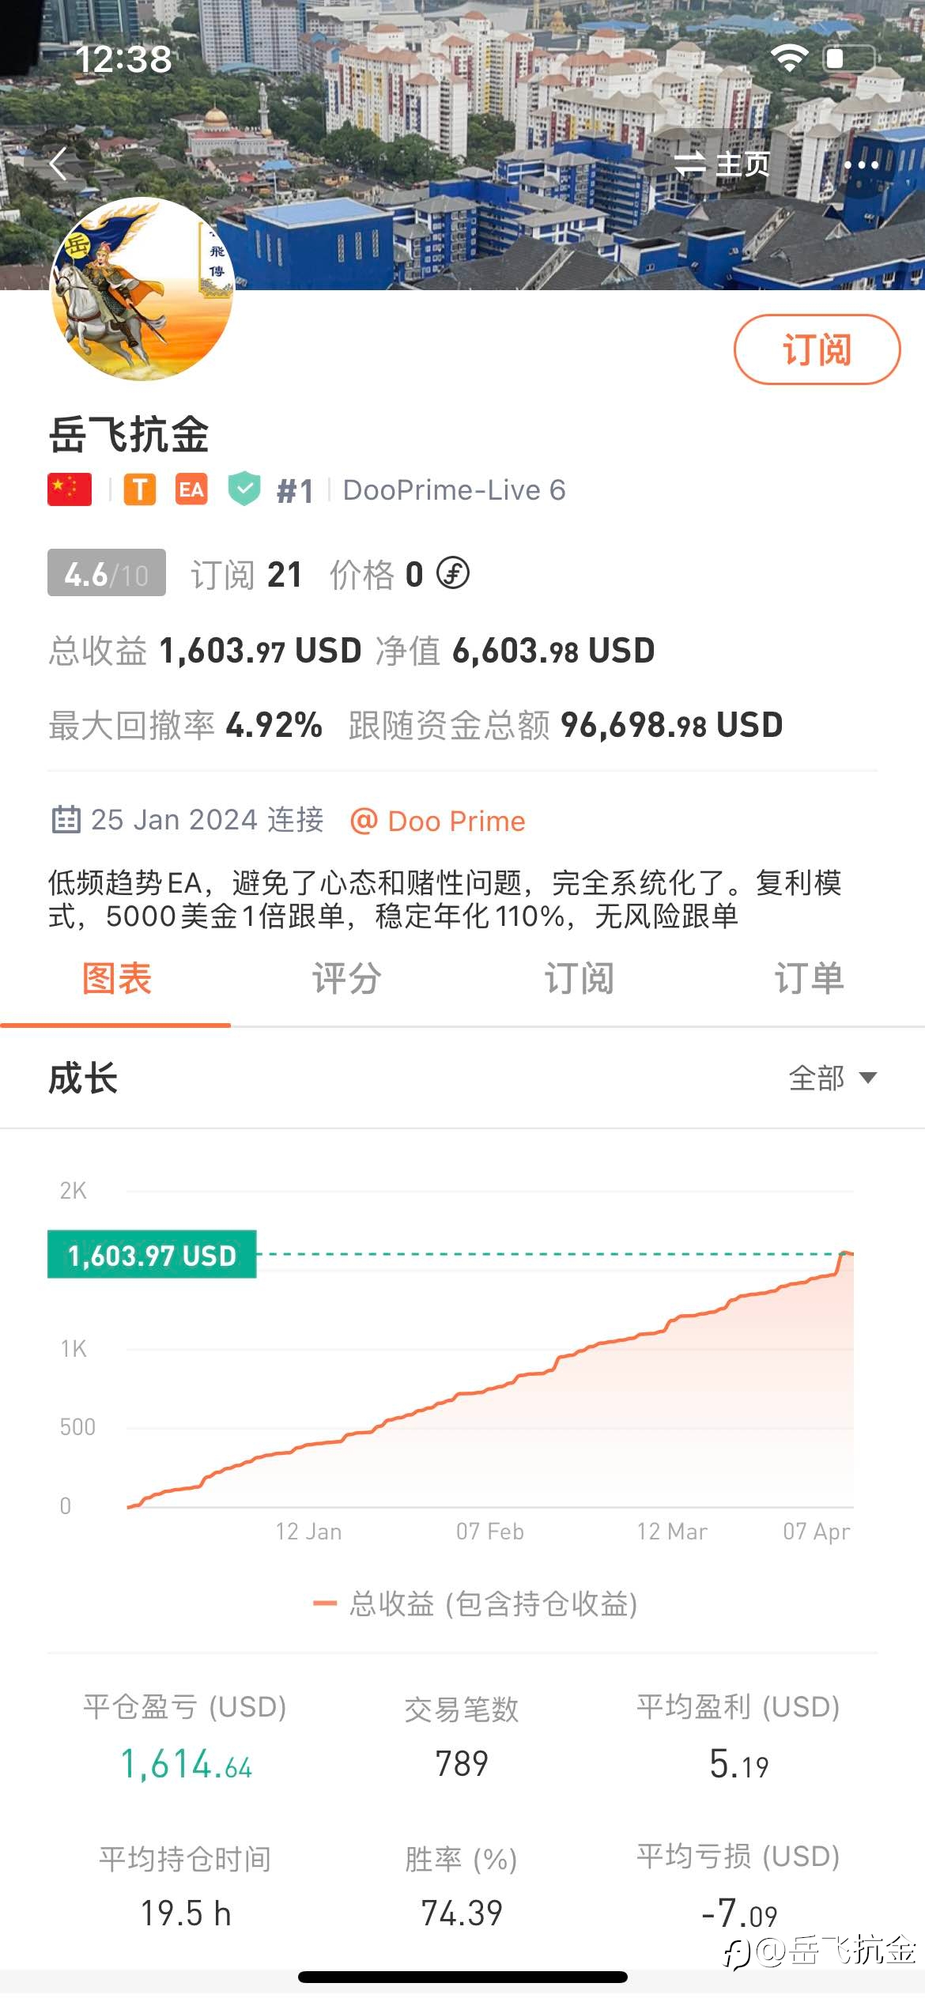Screen dimensions: 925x2002
Task: Switch to the 订单 tab
Action: [810, 979]
